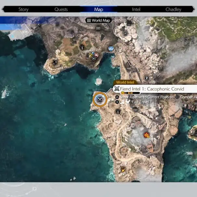197x197 pixels.
Task: Select the hexagon marker below the town cluster
Action: [94, 59]
